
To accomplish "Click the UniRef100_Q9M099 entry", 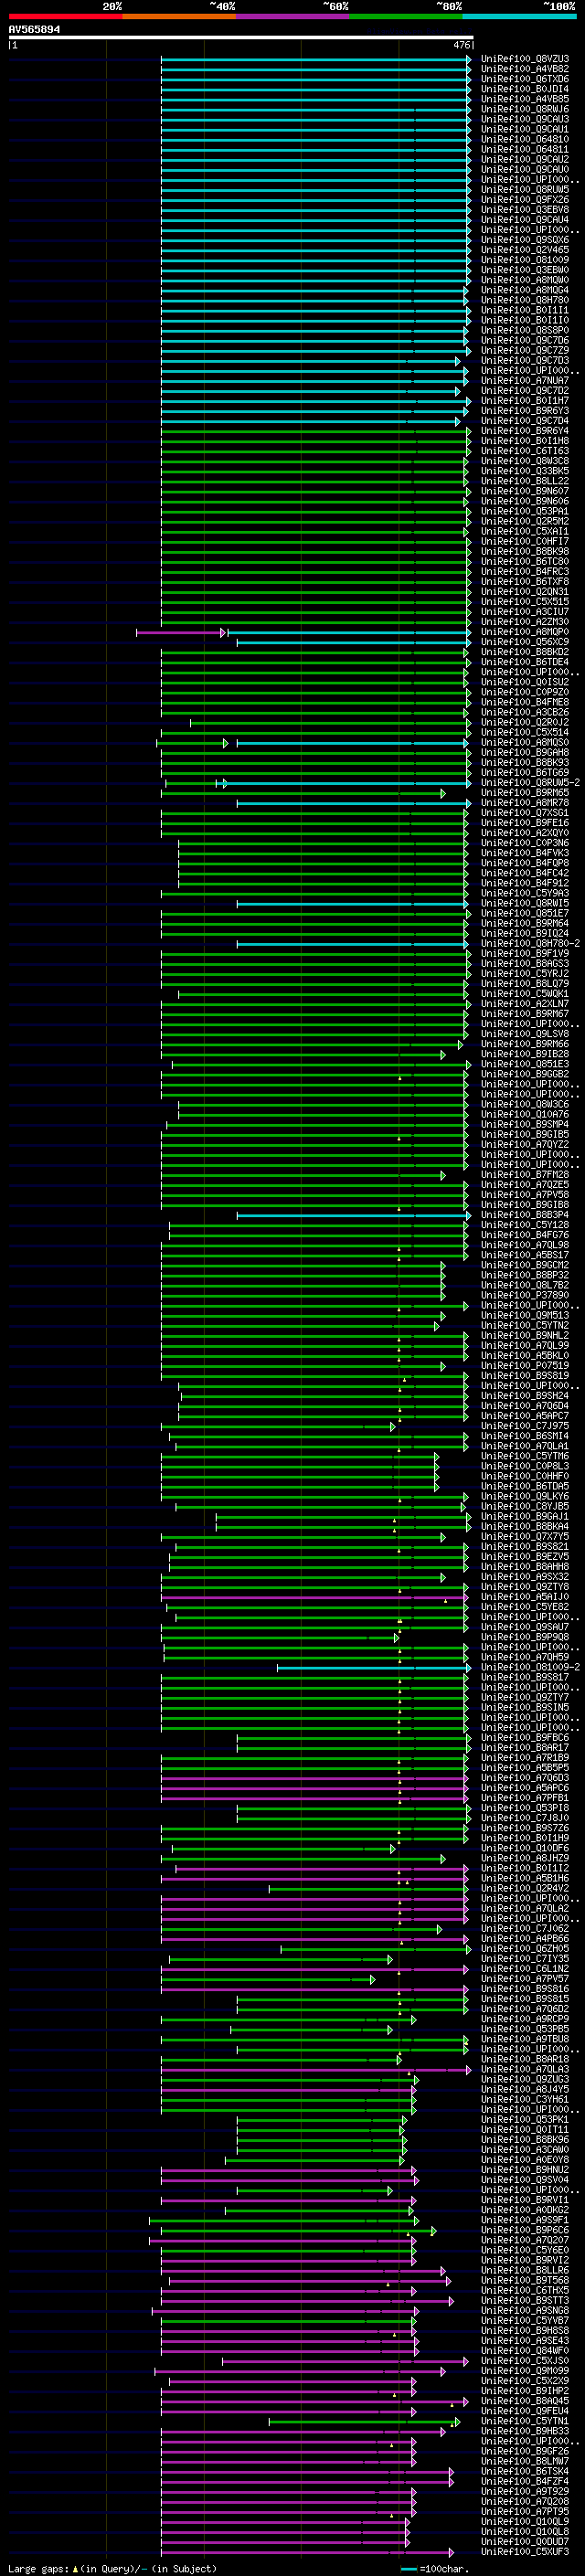I will [x=525, y=2370].
